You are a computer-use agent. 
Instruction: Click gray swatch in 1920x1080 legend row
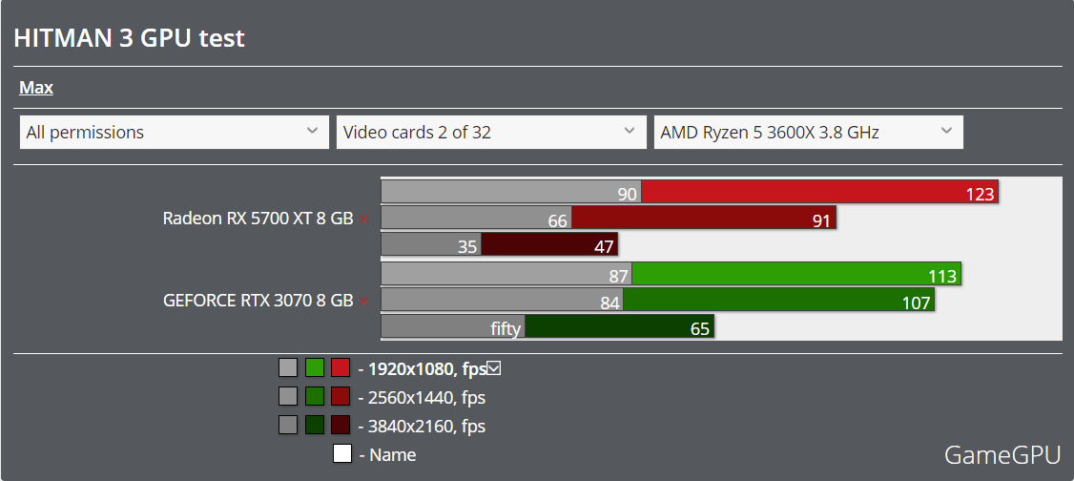(x=288, y=368)
